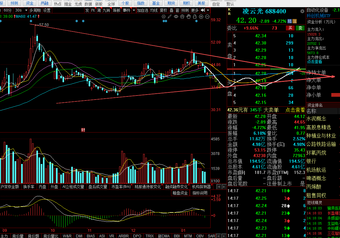This screenshot has height=238, width=340.
Task: Open the 30s period dropdown arrow
Action: pos(26,10)
